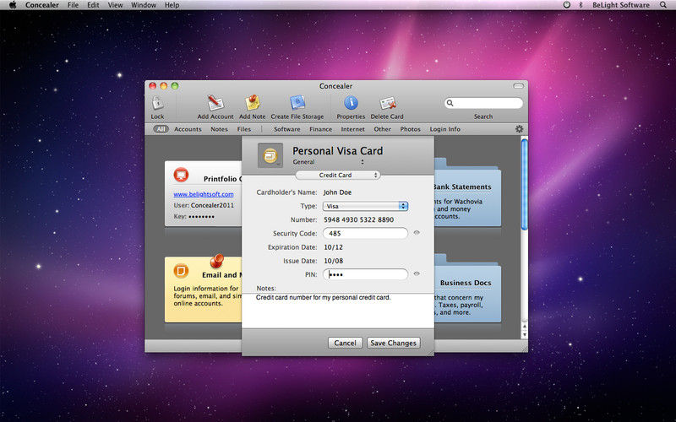Select the All filter tab

[x=161, y=129]
